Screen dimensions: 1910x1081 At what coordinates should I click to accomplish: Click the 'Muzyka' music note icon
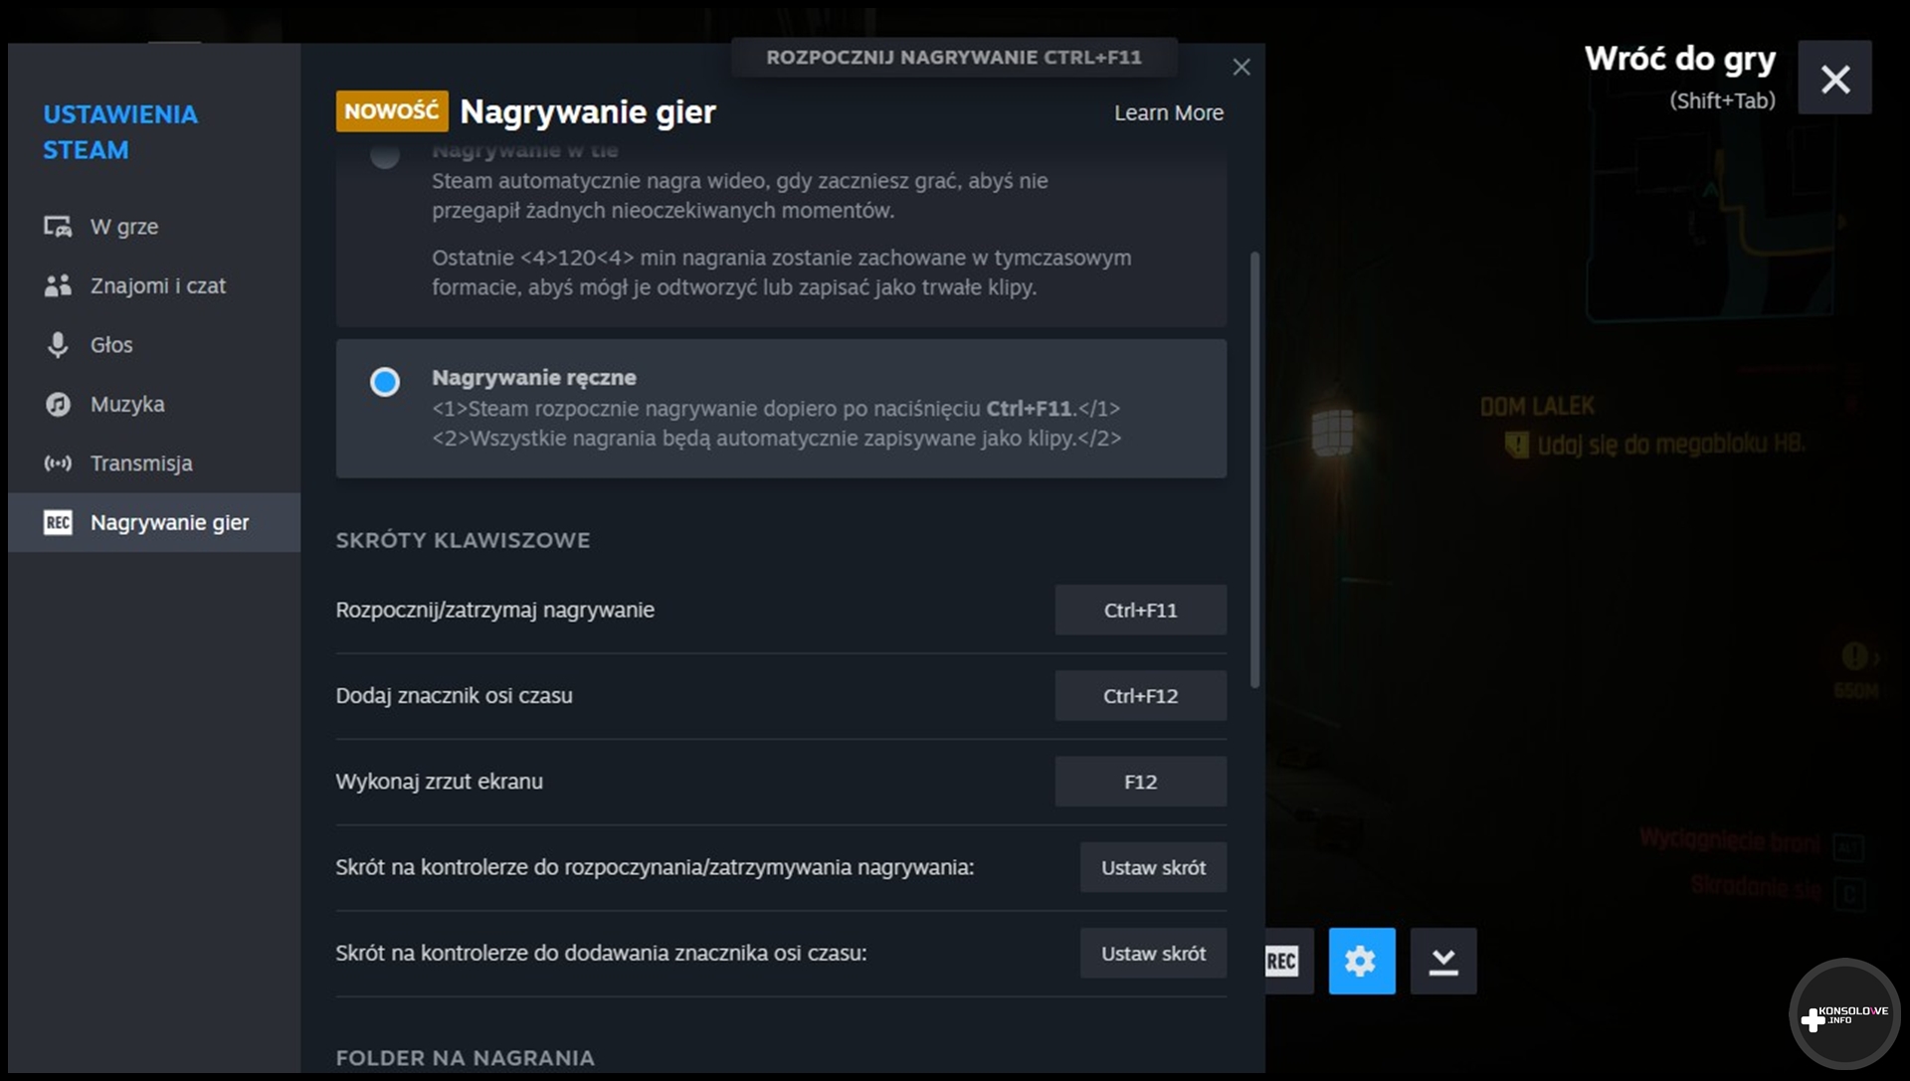tap(58, 404)
